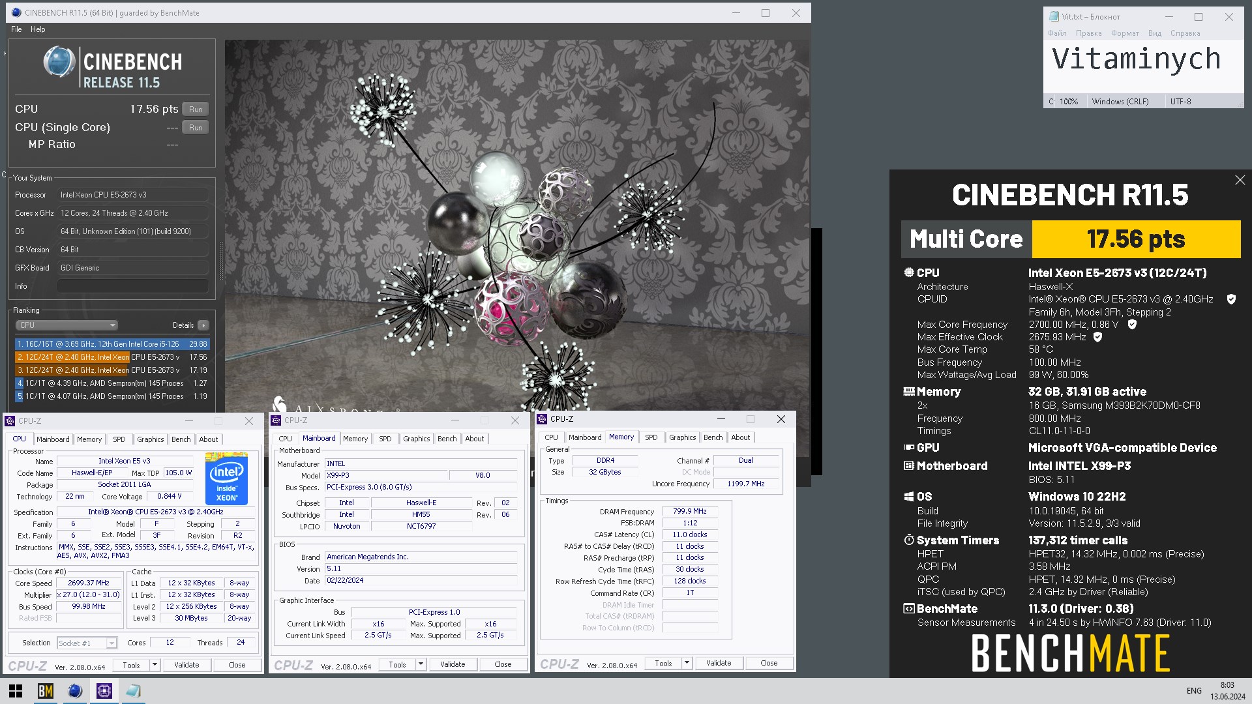
Task: Open About tab in first CPU-Z window
Action: [x=209, y=439]
